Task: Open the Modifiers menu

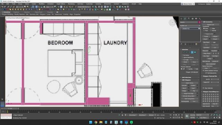Action: point(42,4)
